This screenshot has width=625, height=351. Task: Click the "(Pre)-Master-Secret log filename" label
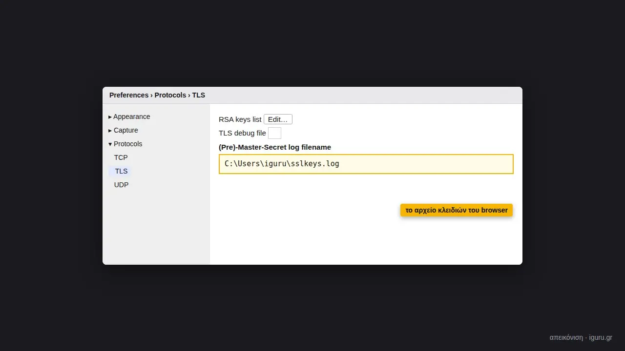275,147
